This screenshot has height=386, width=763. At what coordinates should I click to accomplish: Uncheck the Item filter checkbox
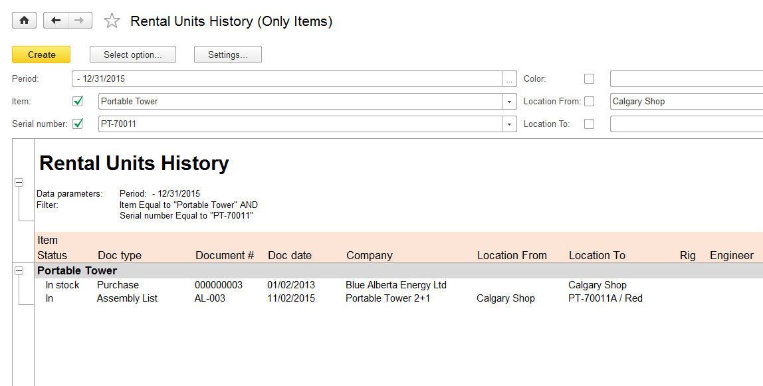point(78,101)
